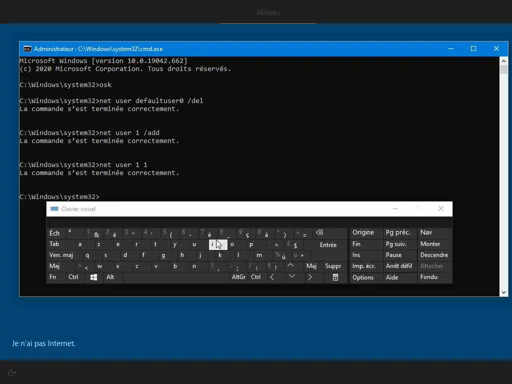Click the ² key next to Éch
Image resolution: width=512 pixels, height=384 pixels.
tap(75, 233)
